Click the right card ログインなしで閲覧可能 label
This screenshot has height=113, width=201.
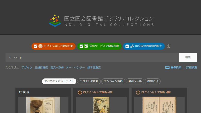coord(156,92)
